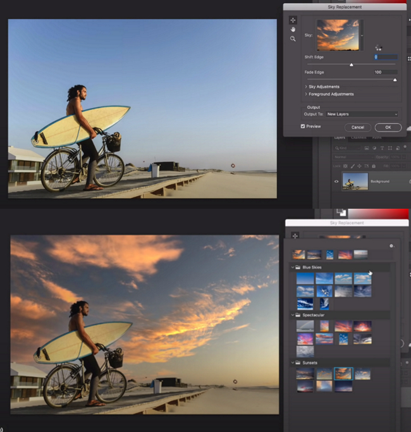Click the adjustment layer filter icon in Layers panel
Viewport: 411px width, 432px height.
[x=374, y=148]
